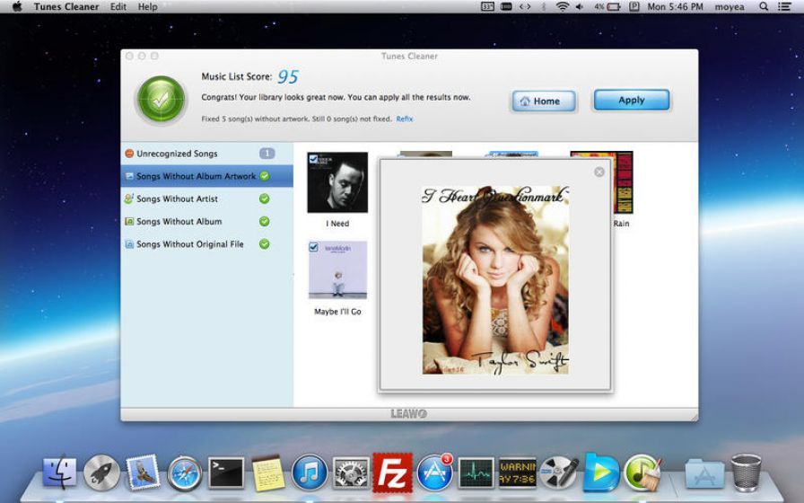
Task: Open Songs Without Artist category
Action: point(207,199)
